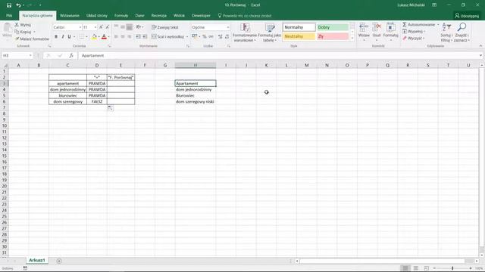Switch to Recenzja tab
485x272 pixels.
(158, 15)
